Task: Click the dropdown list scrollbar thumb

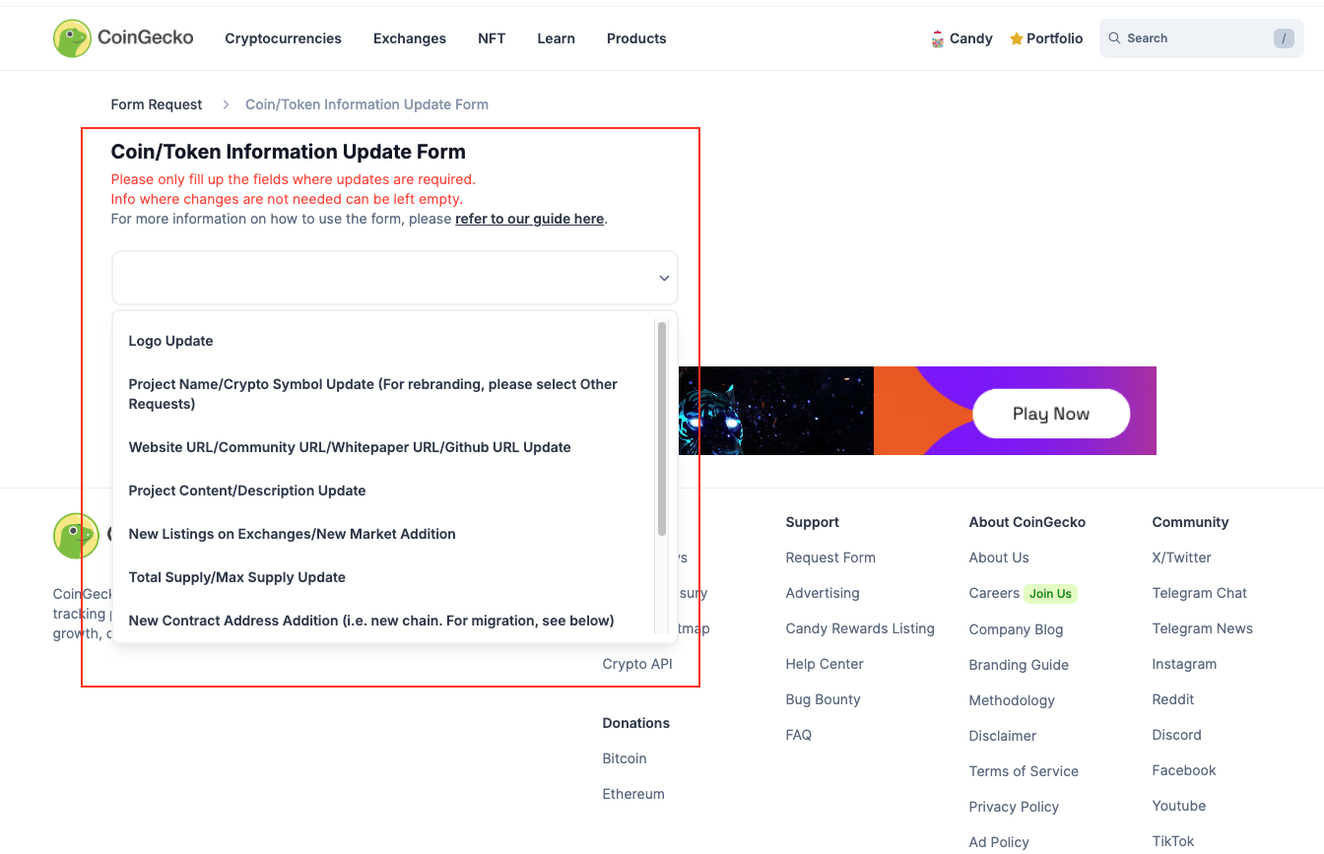Action: (x=662, y=428)
